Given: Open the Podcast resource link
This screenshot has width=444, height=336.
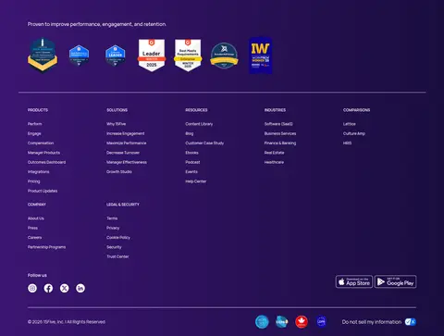Looking at the screenshot, I should (x=192, y=162).
